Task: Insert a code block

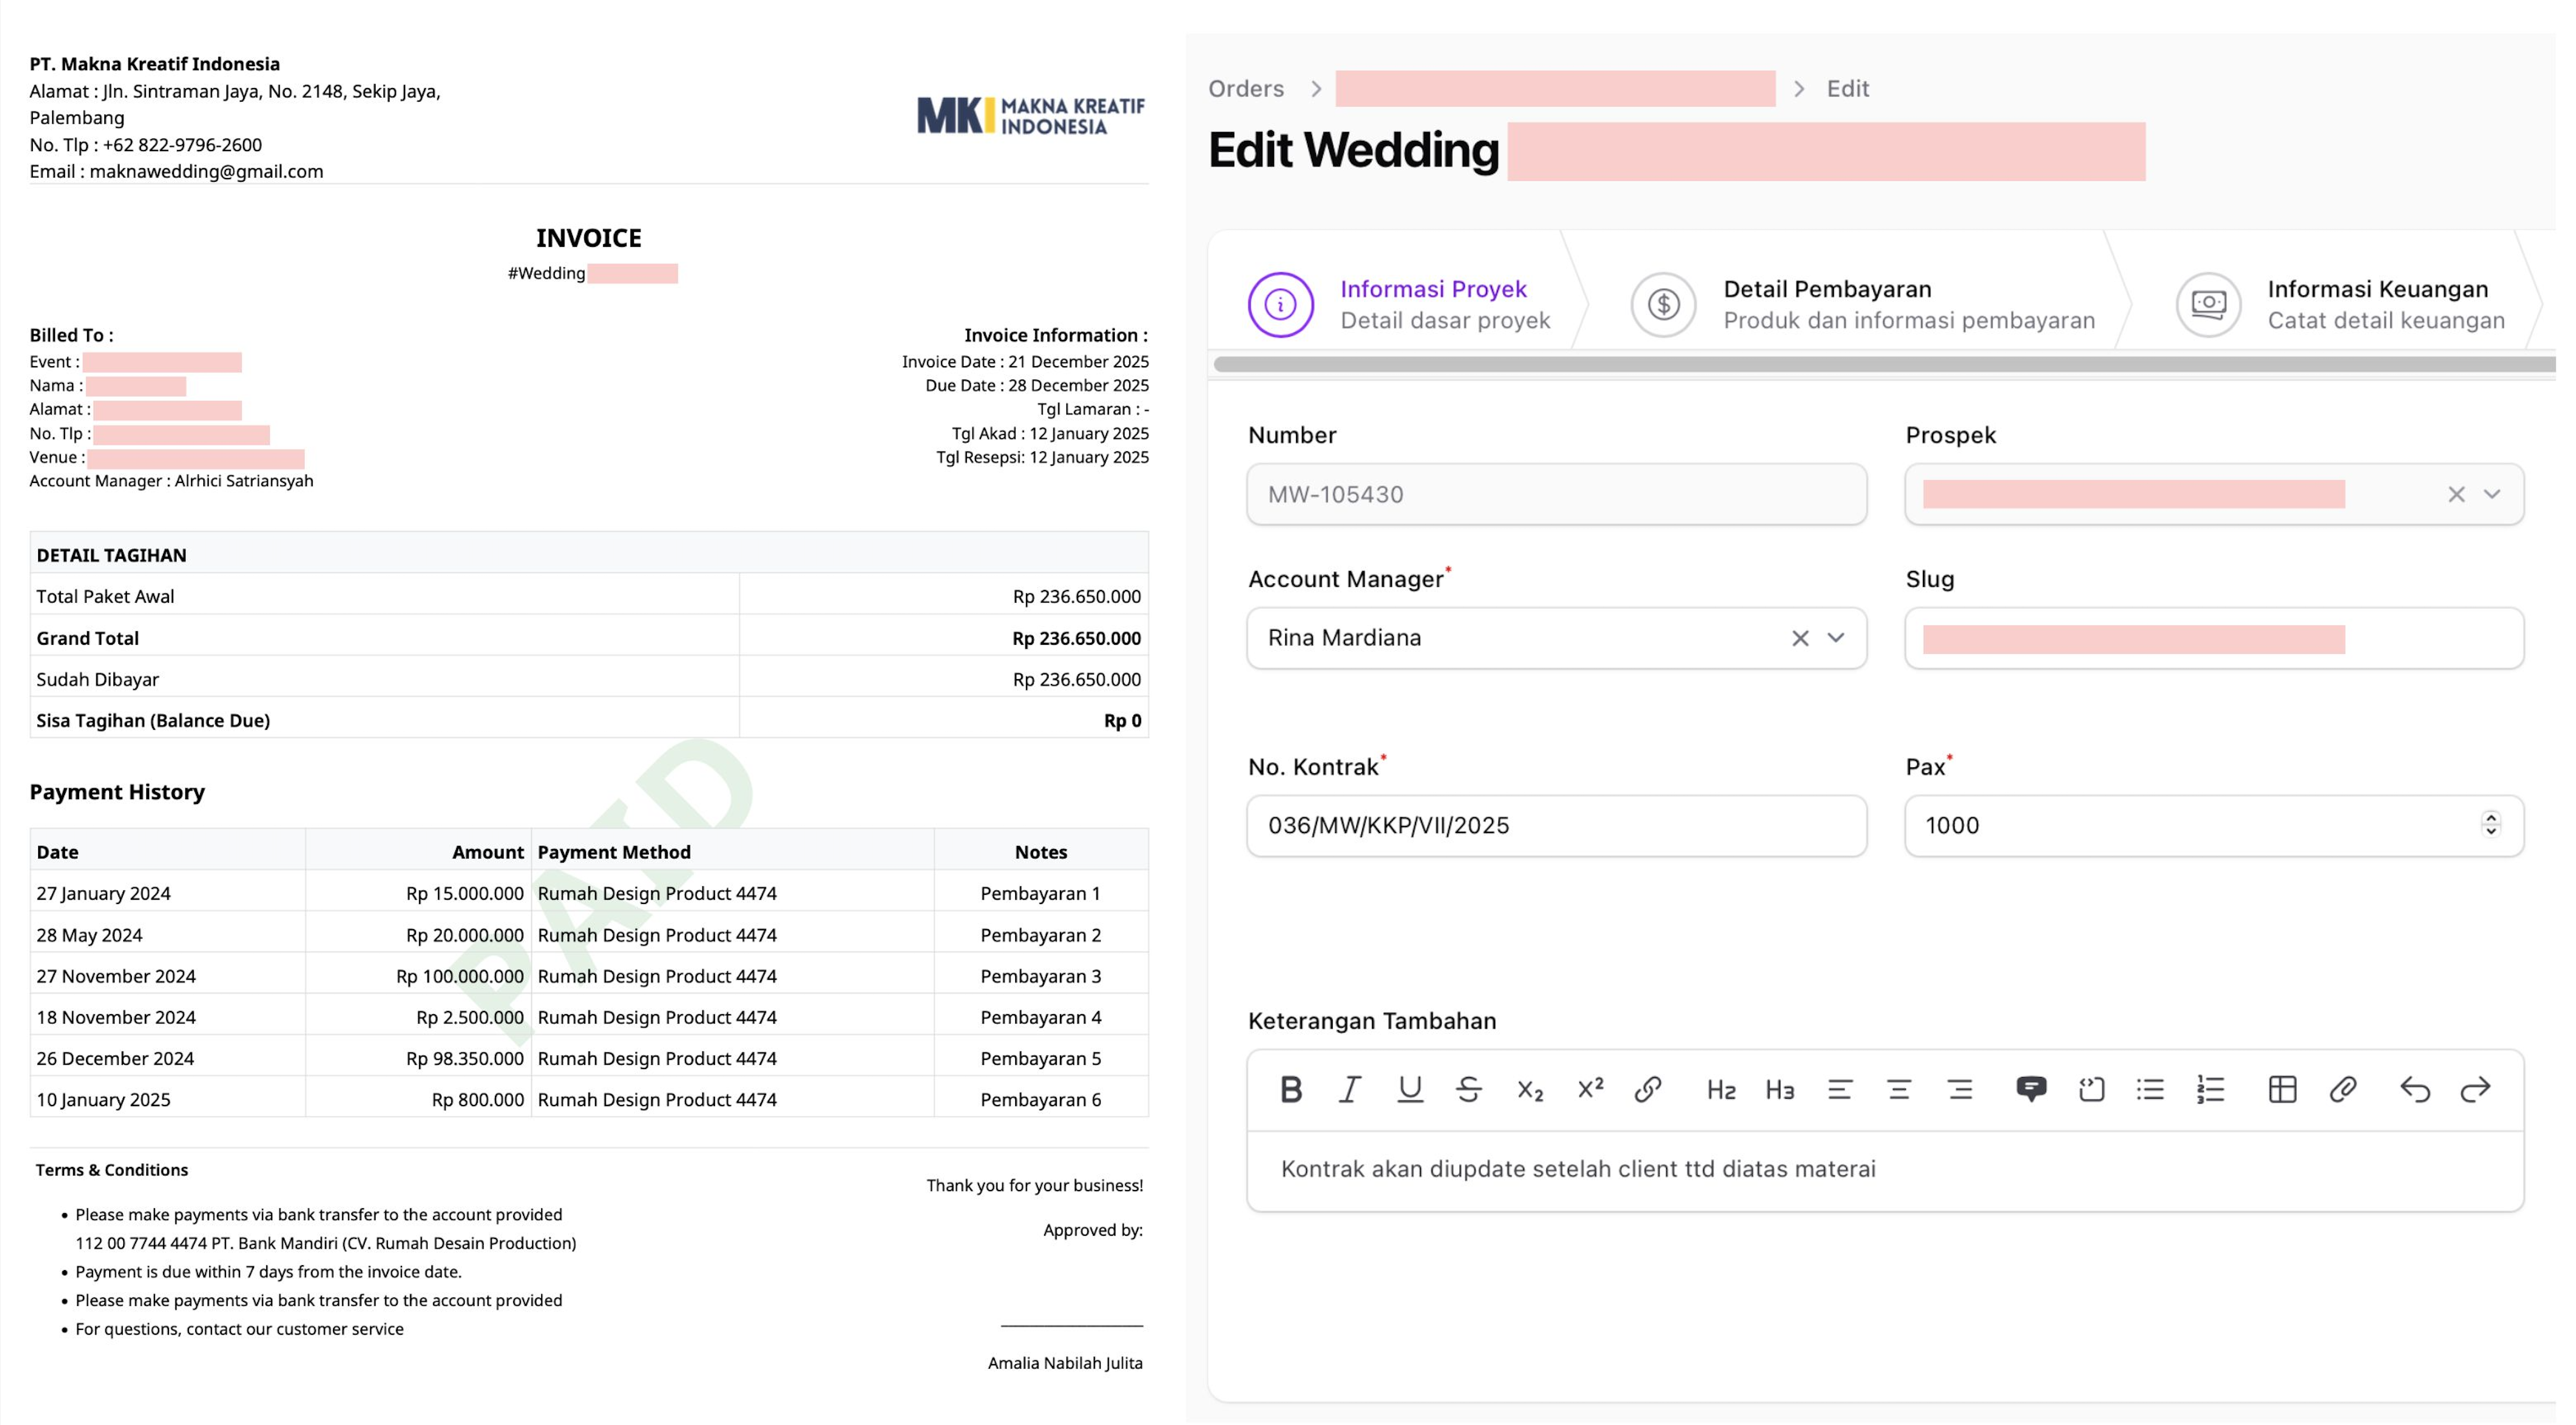Action: pos(2092,1088)
